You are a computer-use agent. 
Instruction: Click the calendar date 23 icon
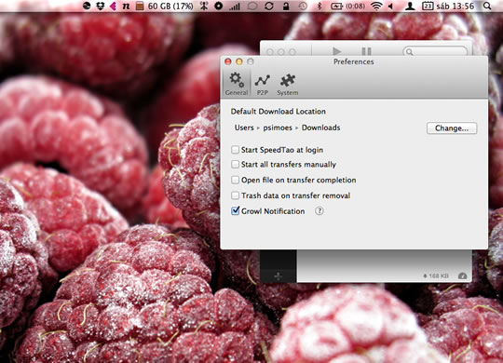pos(428,6)
